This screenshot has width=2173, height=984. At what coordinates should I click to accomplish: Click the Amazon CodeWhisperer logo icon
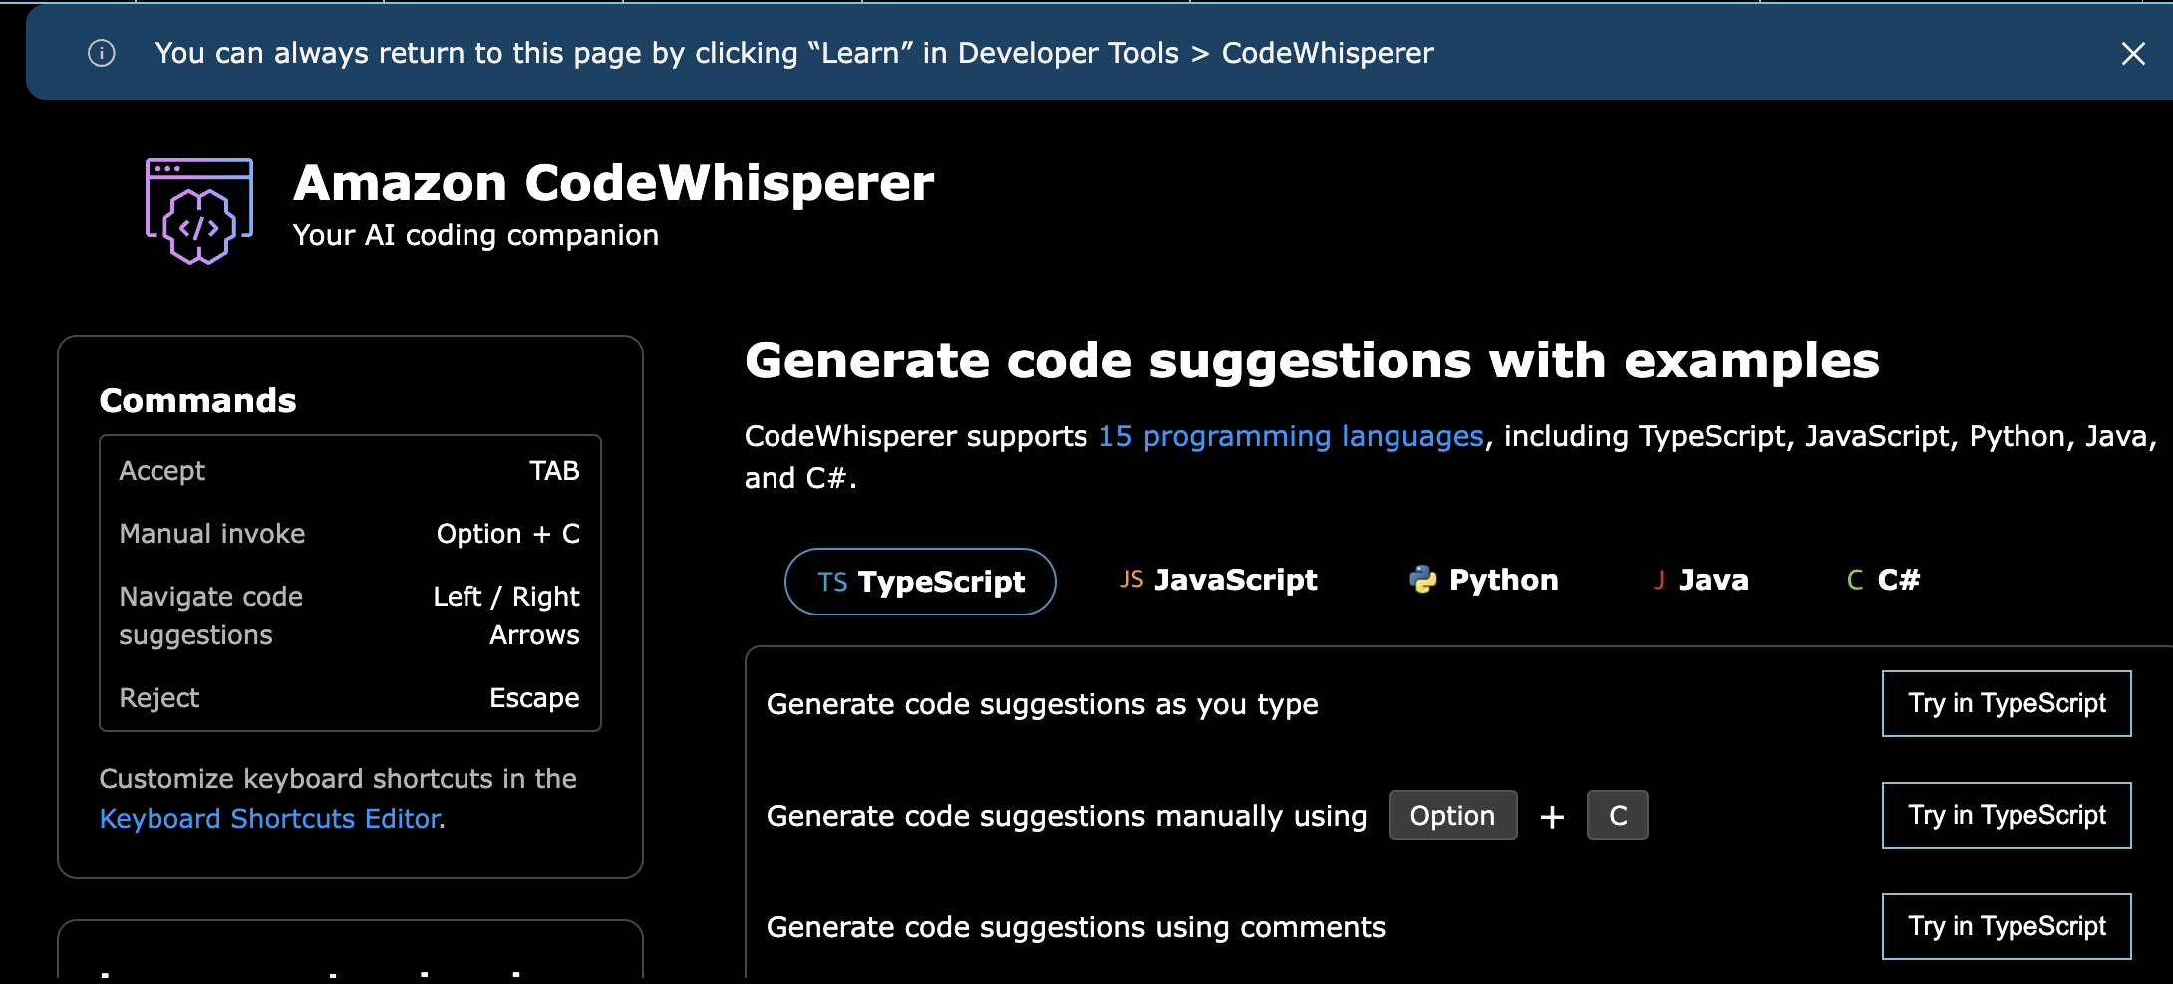199,211
